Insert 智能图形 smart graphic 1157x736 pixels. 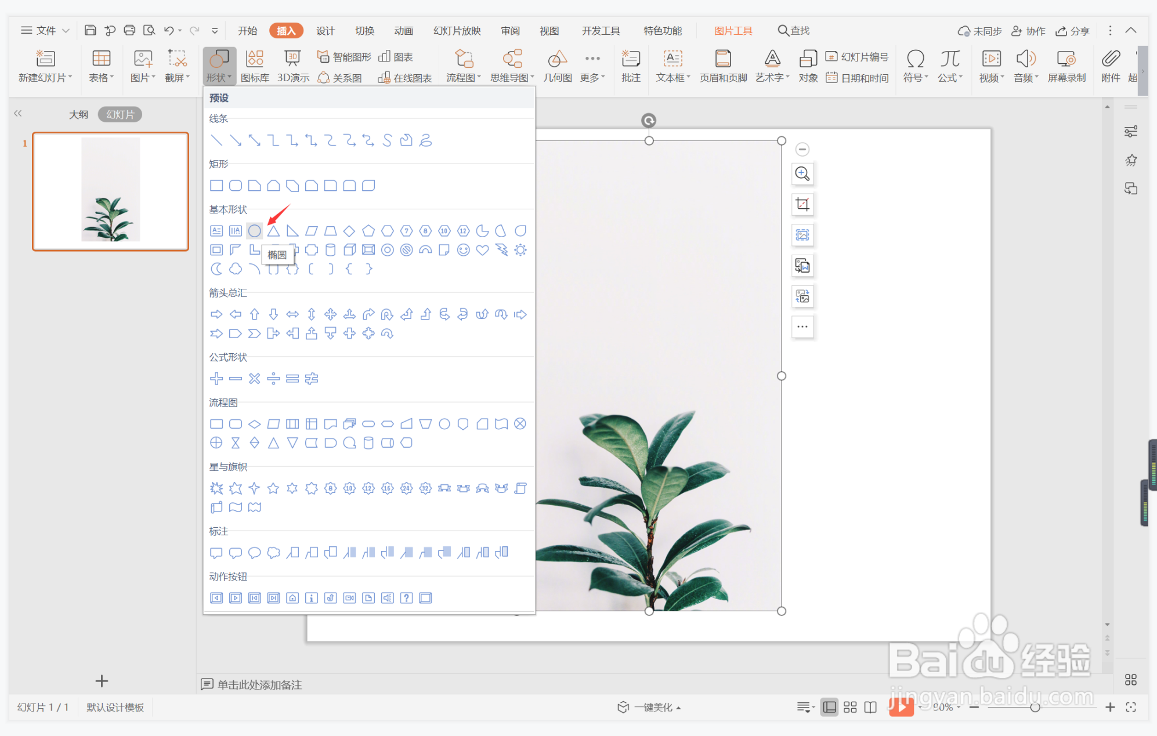point(344,57)
